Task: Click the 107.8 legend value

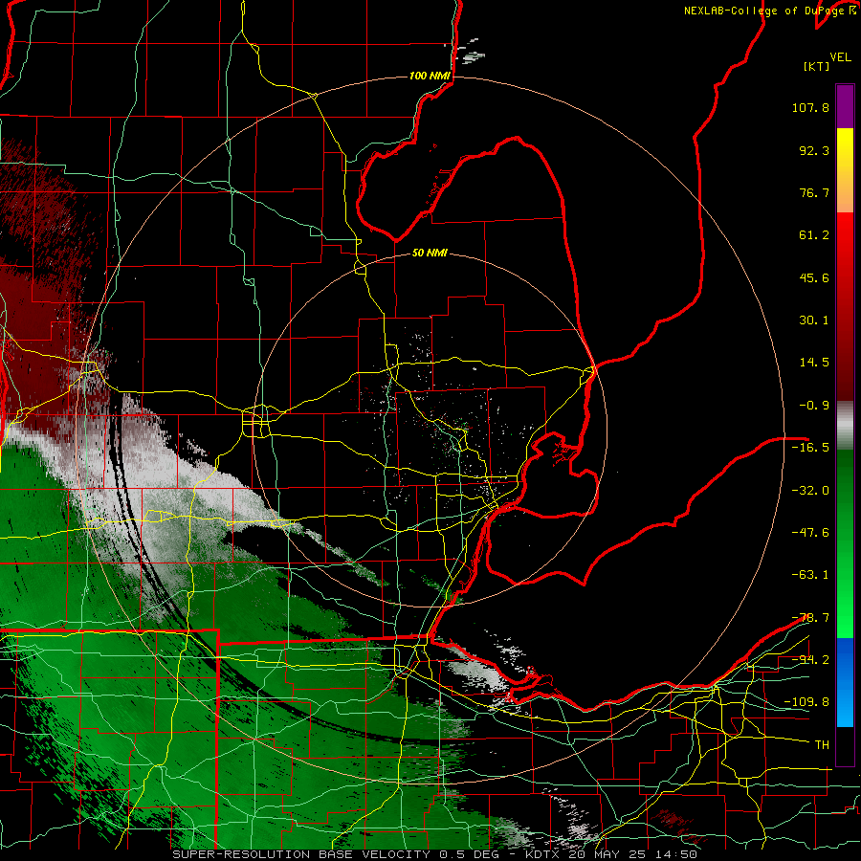Action: [810, 107]
